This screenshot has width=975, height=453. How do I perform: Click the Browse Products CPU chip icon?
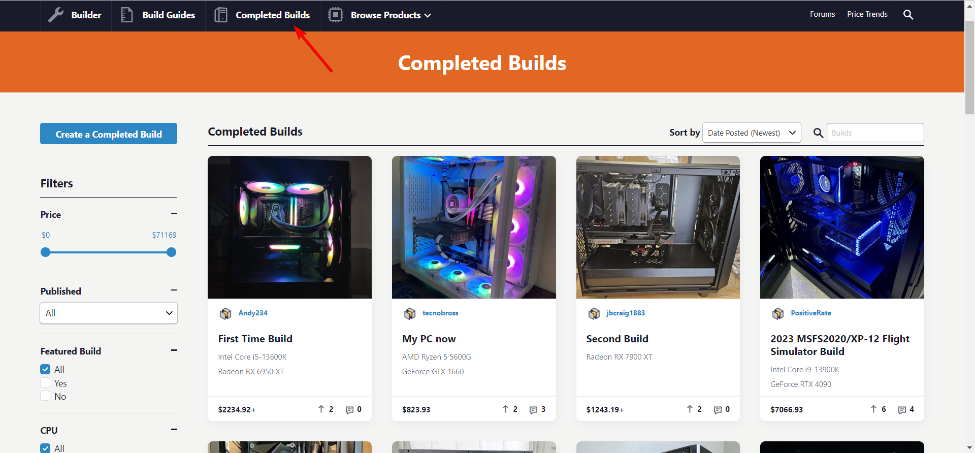point(336,15)
